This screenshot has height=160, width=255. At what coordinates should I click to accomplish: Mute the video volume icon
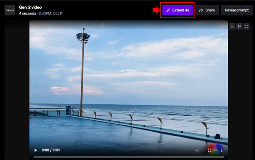197,150
